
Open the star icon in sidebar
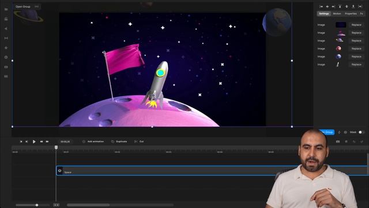coord(6,47)
